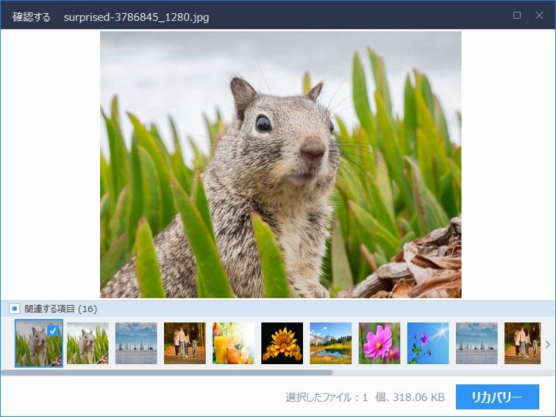556x417 pixels.
Task: Select the second sailboats thumbnail near the right
Action: 477,343
